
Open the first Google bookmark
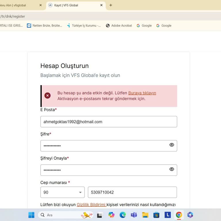tap(144, 26)
